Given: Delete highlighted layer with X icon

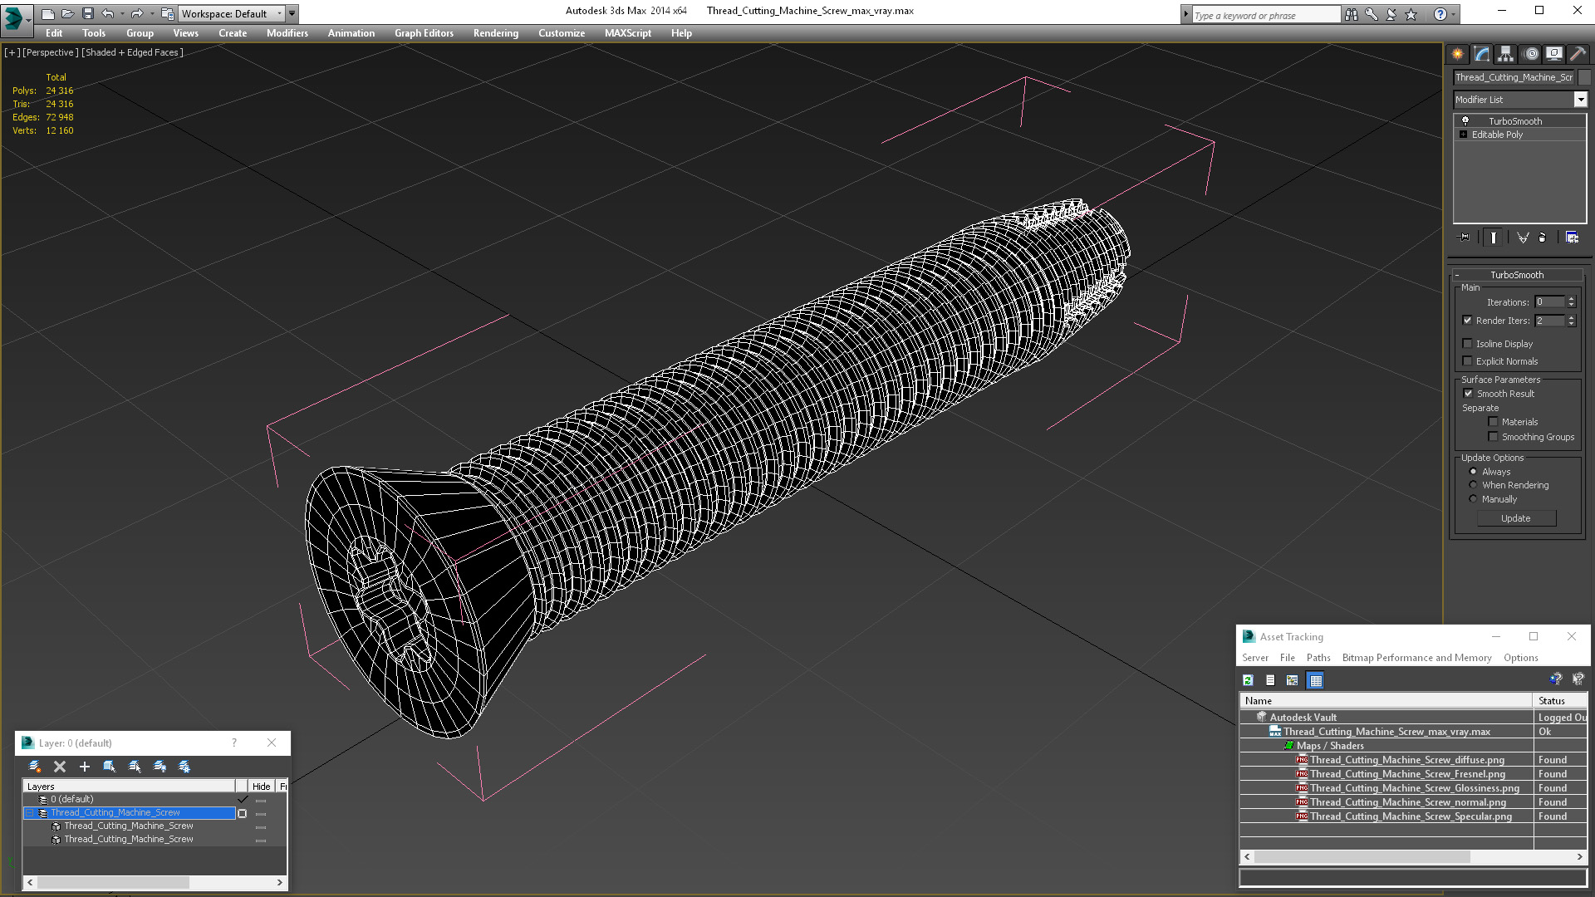Looking at the screenshot, I should [x=60, y=767].
